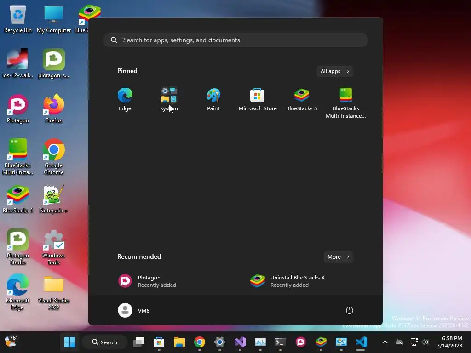Switch to Google Chrome on taskbar
Image resolution: width=471 pixels, height=353 pixels.
[x=200, y=342]
